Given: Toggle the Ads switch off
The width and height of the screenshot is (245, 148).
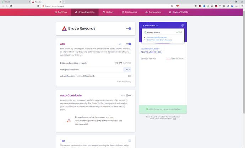Looking at the screenshot, I should 129,44.
